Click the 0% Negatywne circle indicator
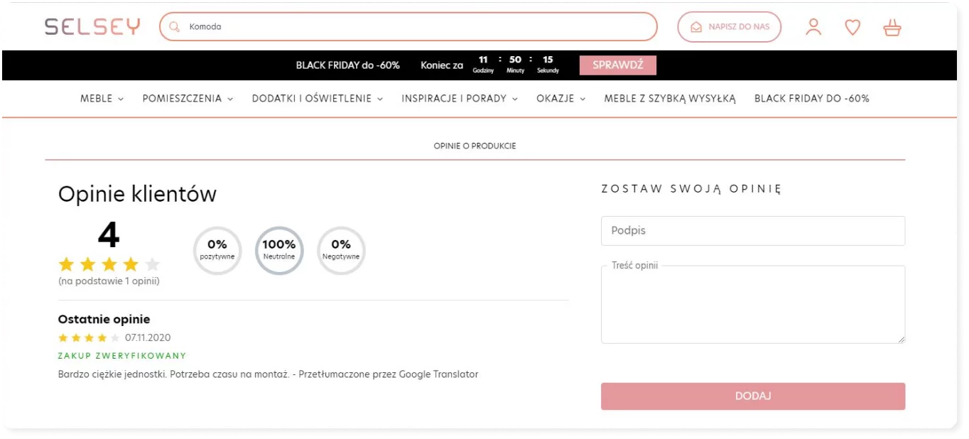Viewport: 969px width, 439px height. 341,250
